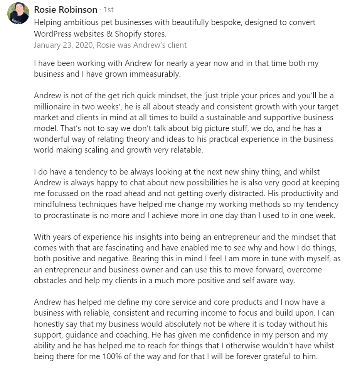
Task: Open Rosie Robinson's profile photo
Action: click(x=18, y=13)
